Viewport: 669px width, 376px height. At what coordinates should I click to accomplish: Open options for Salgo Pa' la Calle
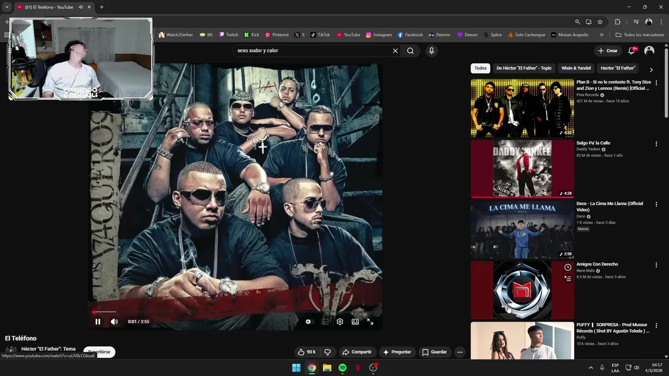coord(656,144)
